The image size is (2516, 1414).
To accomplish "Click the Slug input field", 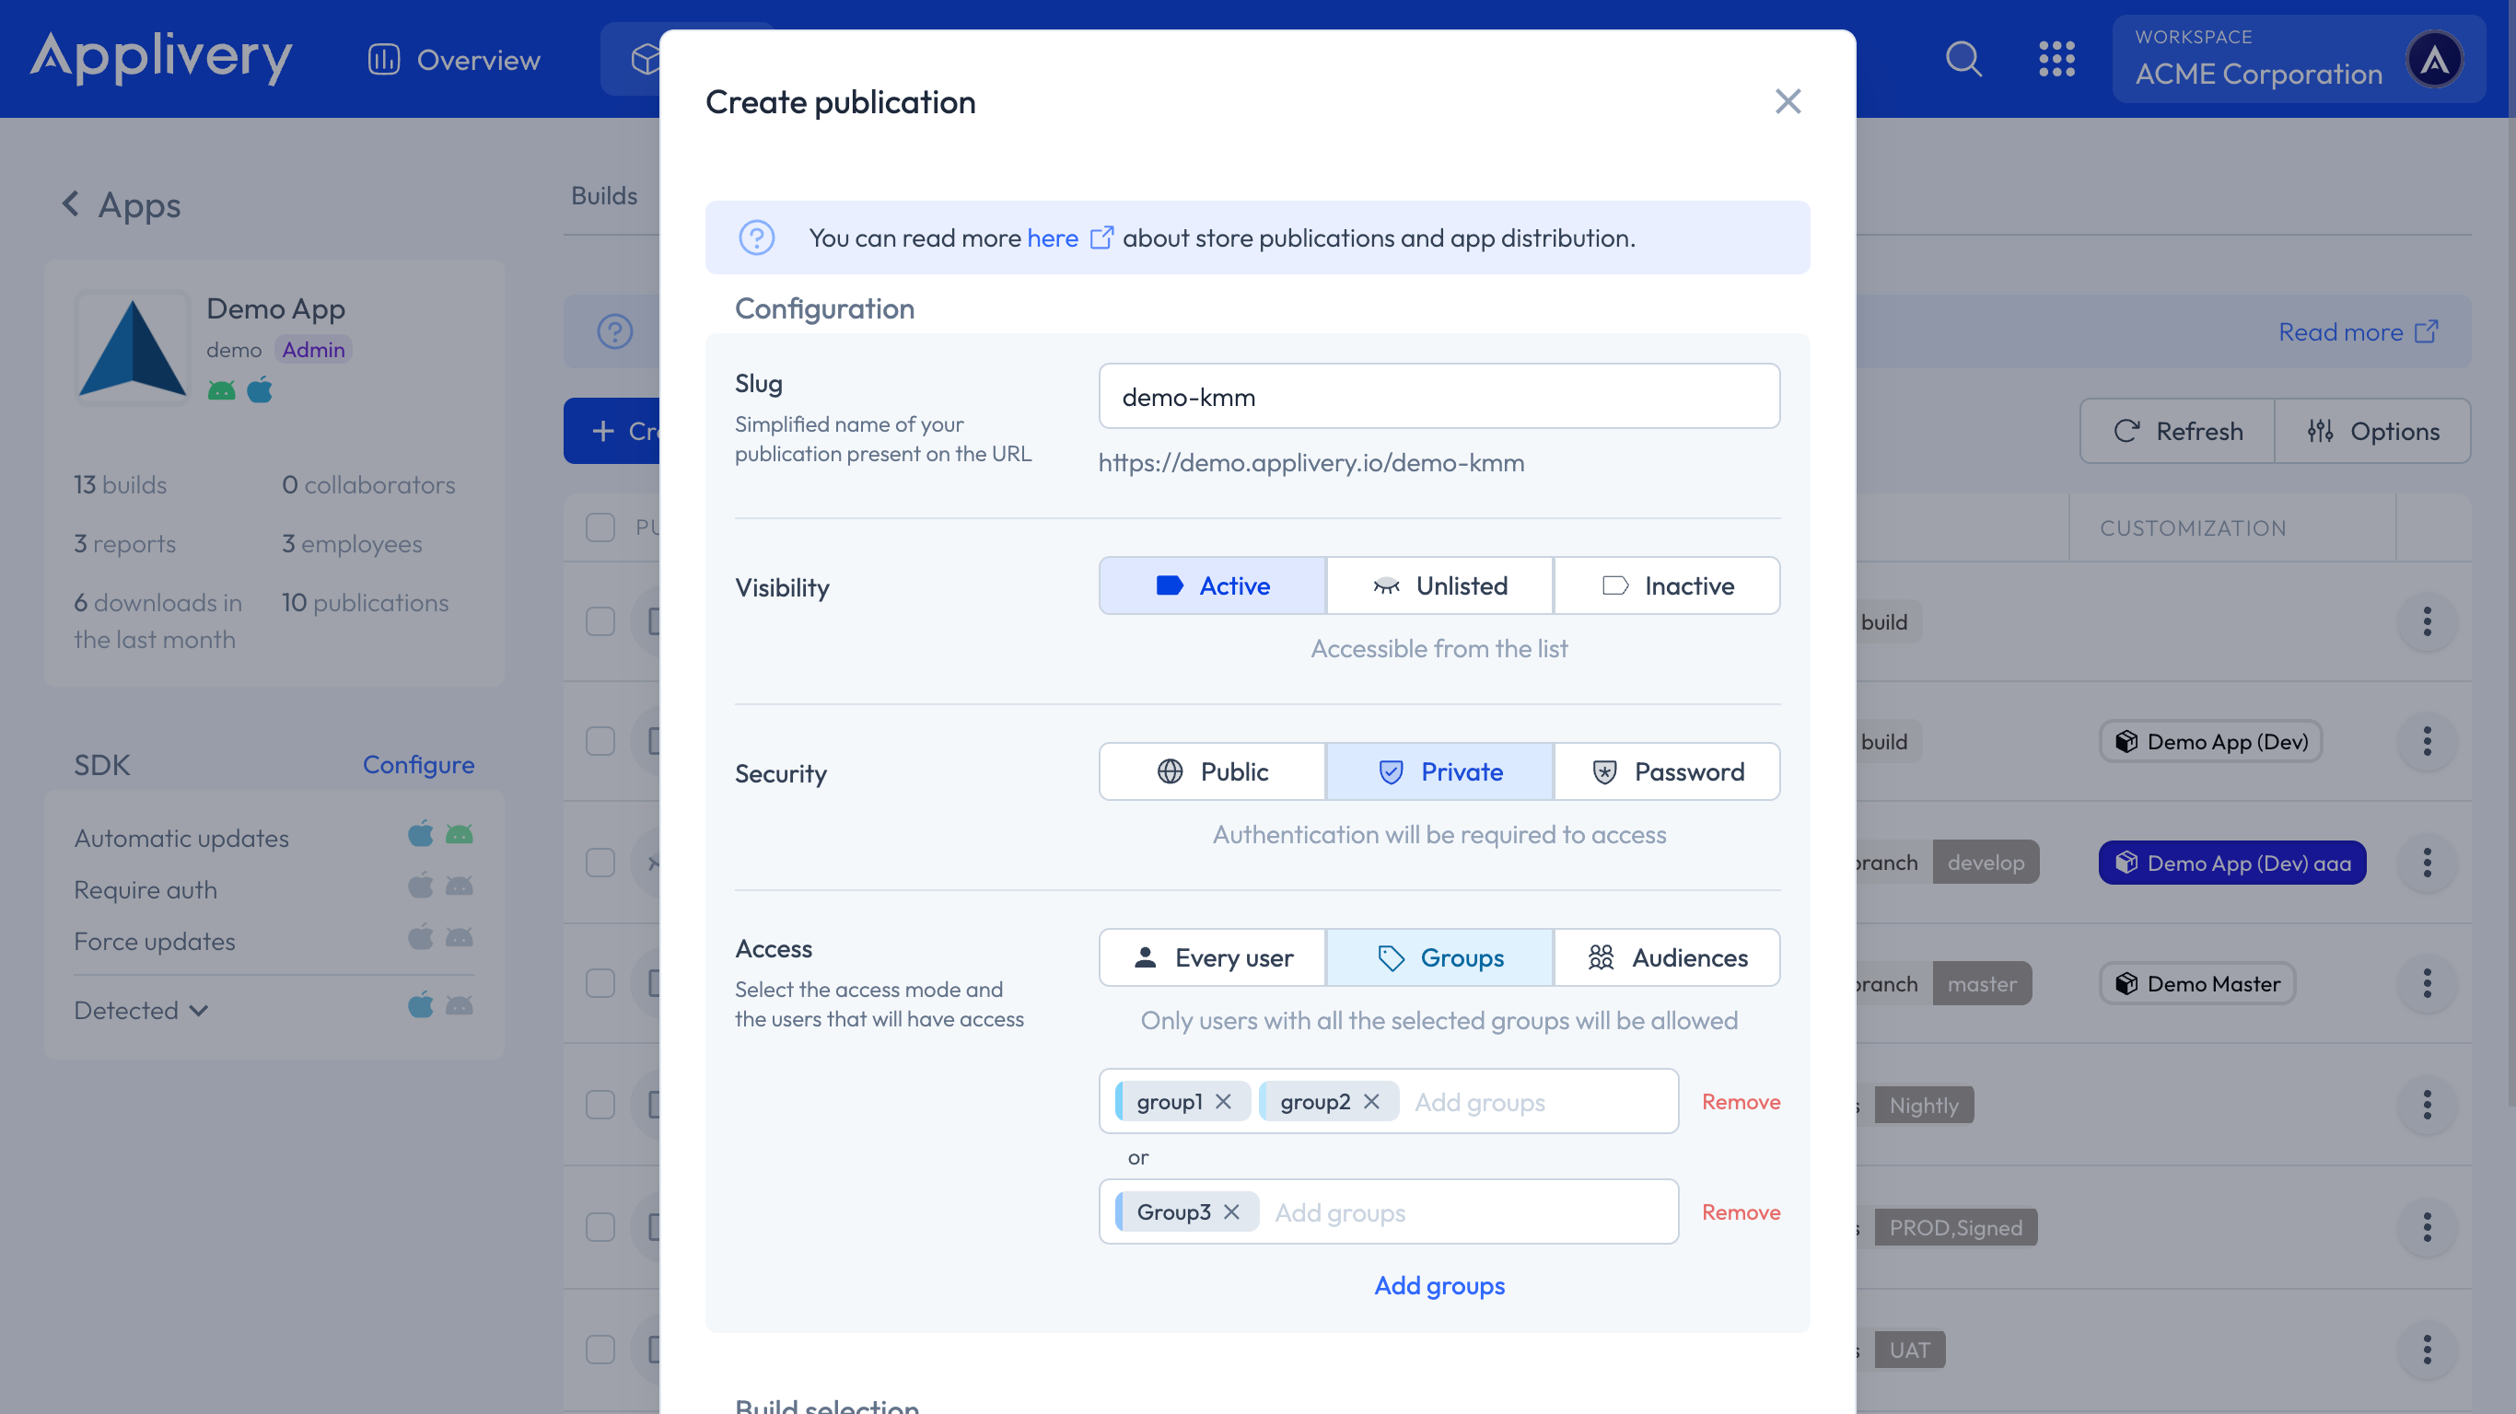I will point(1439,397).
